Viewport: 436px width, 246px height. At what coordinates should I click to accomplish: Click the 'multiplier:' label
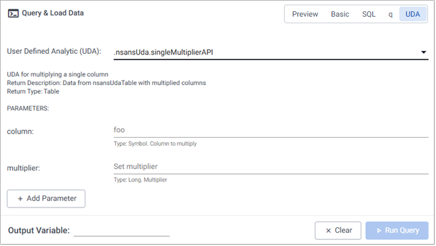click(x=23, y=168)
